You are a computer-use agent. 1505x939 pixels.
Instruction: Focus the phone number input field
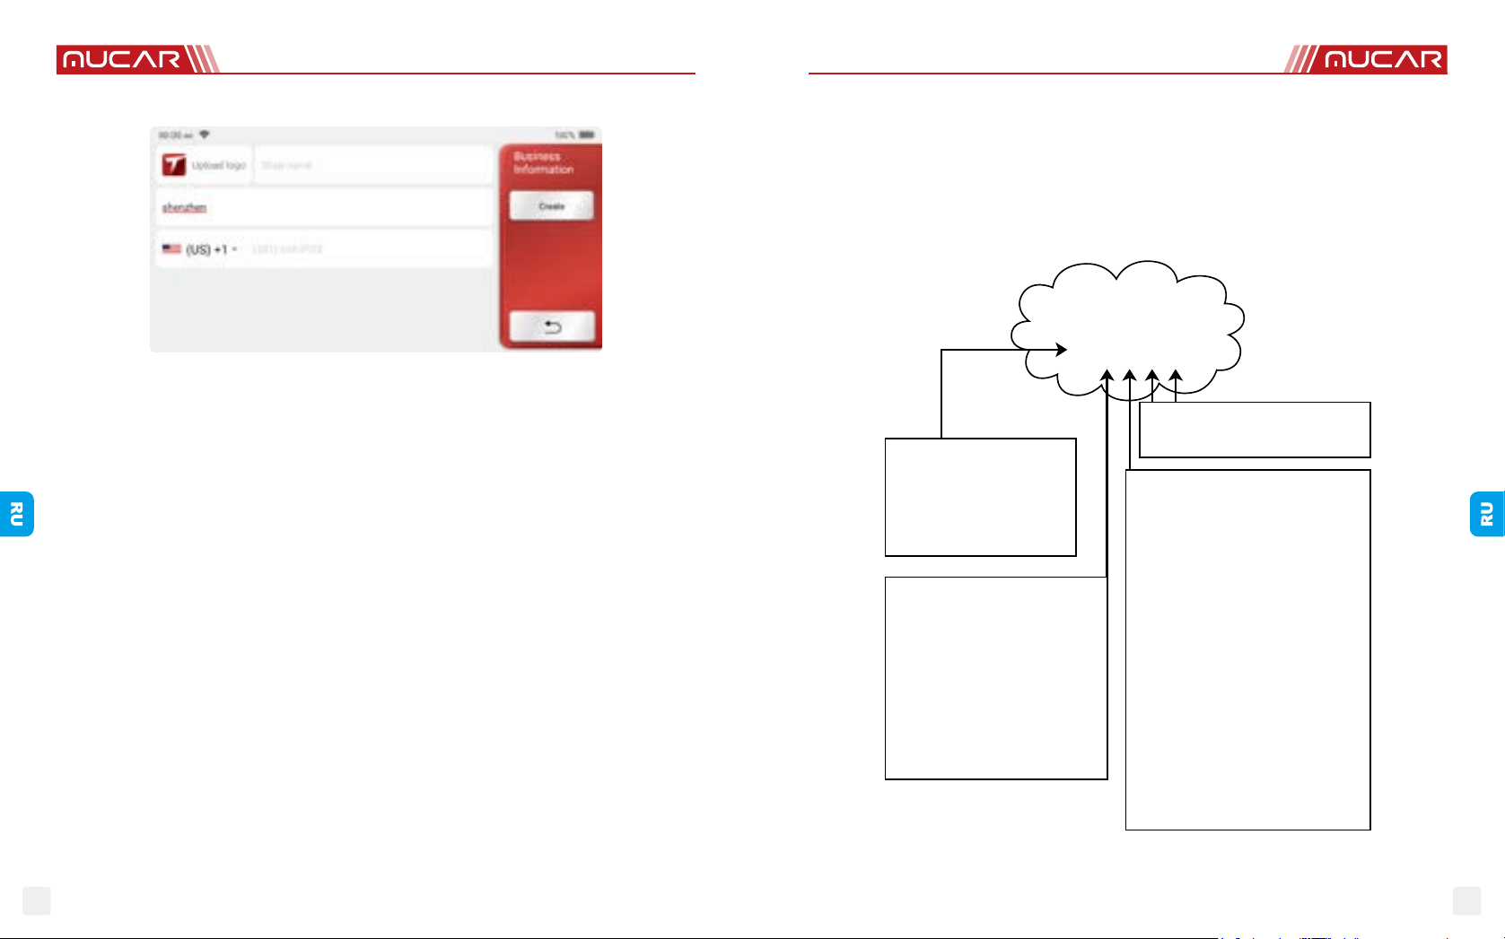[368, 249]
